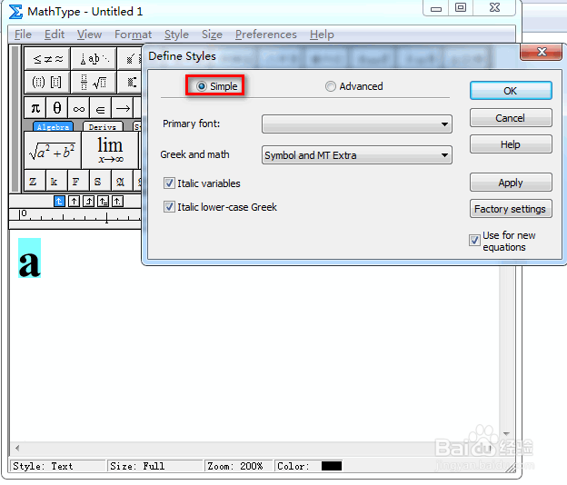Image resolution: width=567 pixels, height=485 pixels.
Task: Open the Style menu
Action: tap(176, 35)
